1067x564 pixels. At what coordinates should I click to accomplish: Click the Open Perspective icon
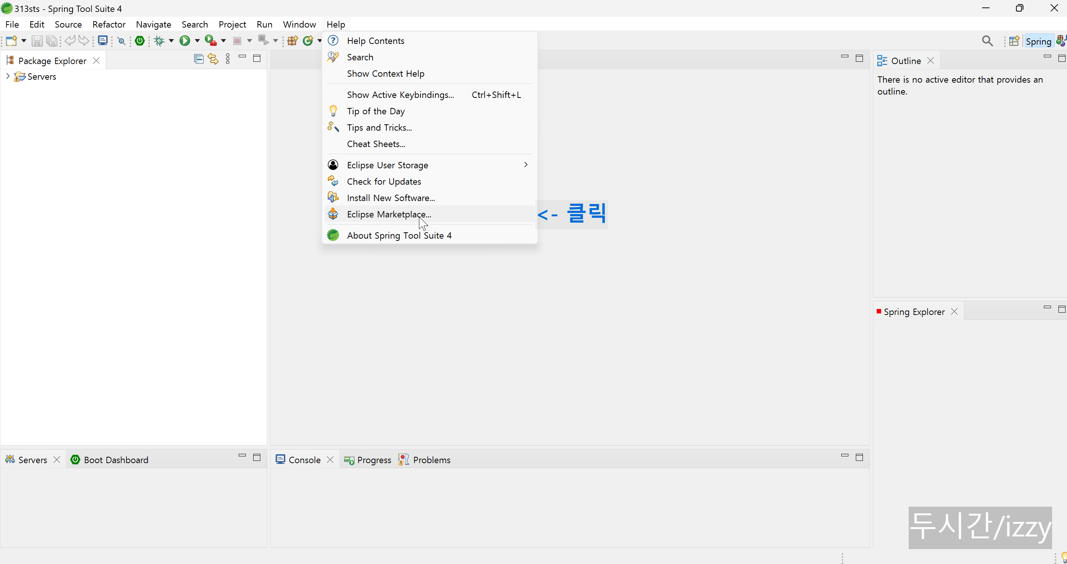[1014, 41]
